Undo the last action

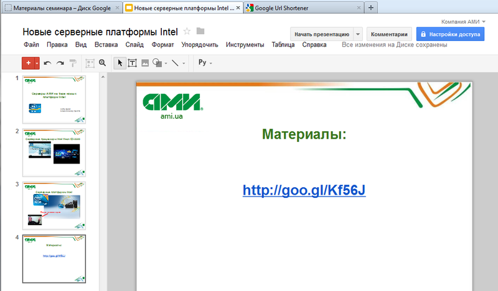[47, 63]
